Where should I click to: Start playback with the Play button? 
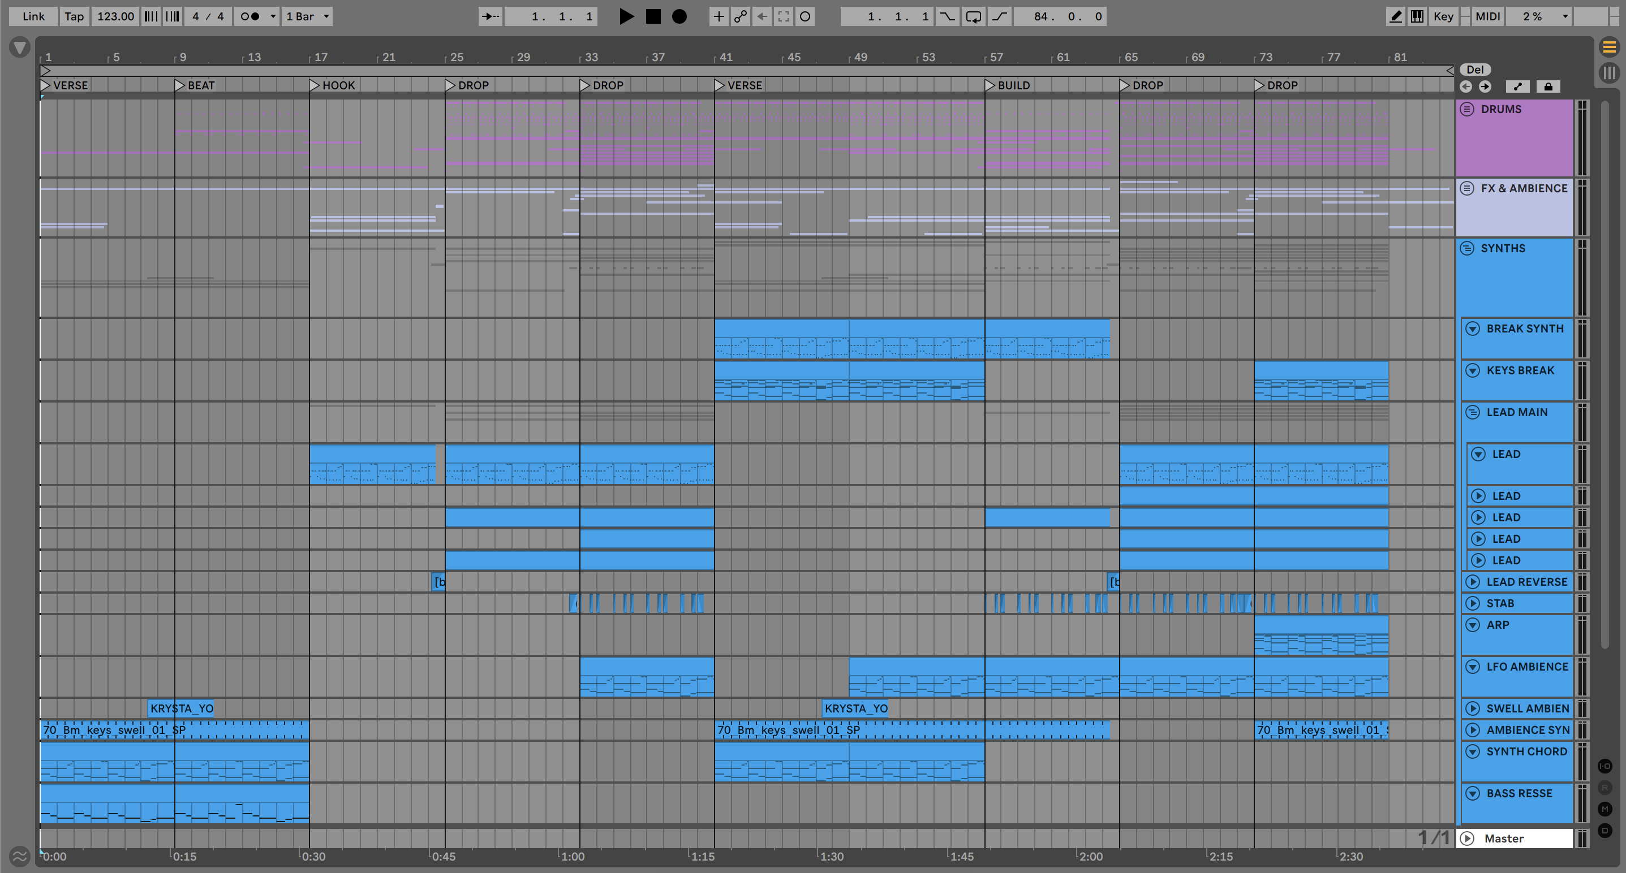coord(626,16)
